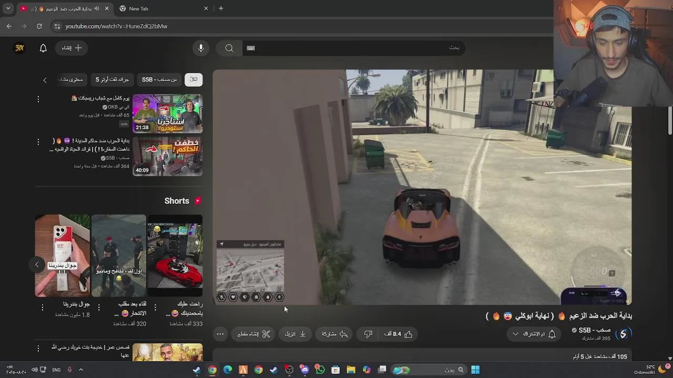Open options menu for جوال بندريتا short
The width and height of the screenshot is (673, 378).
43,308
